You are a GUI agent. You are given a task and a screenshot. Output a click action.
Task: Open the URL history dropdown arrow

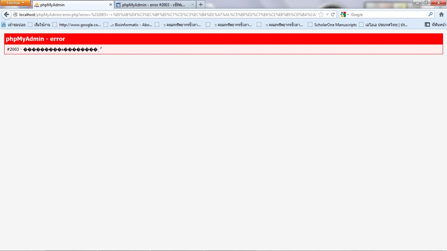point(327,14)
